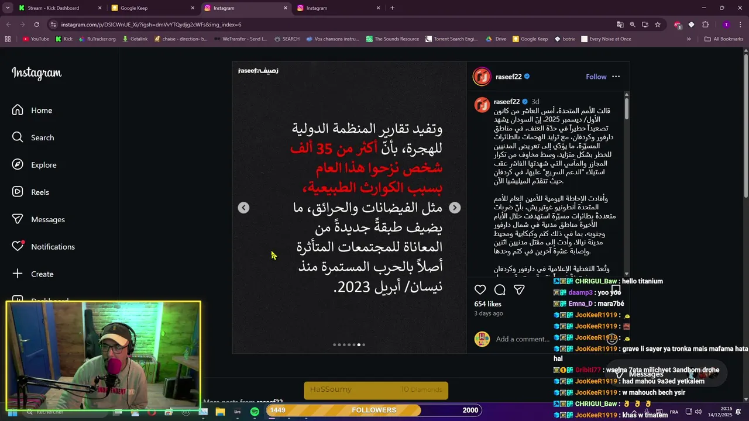Click the followers goal progress bar
749x421 pixels.
point(374,410)
